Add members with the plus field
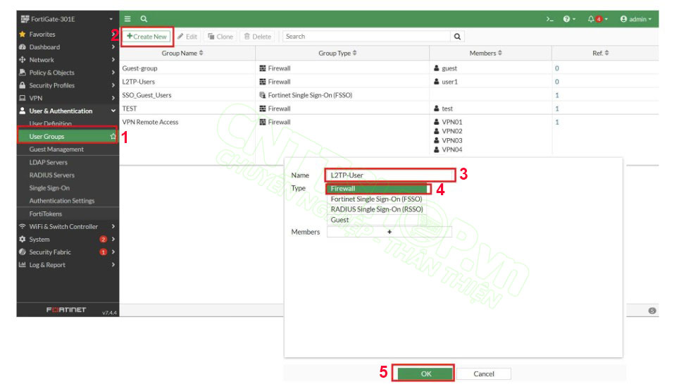Image resolution: width=698 pixels, height=389 pixels. [x=389, y=232]
